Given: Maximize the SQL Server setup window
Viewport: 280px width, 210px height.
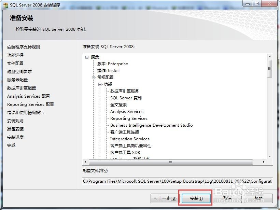Looking at the screenshot, I should pyautogui.click(x=256, y=3).
